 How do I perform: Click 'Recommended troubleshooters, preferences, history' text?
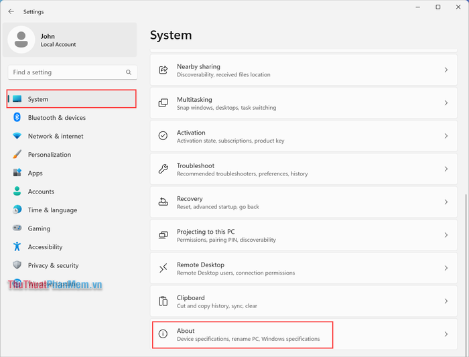click(243, 173)
